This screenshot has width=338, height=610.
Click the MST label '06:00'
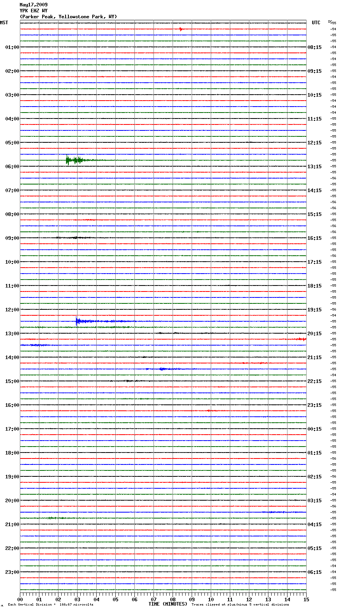12,167
